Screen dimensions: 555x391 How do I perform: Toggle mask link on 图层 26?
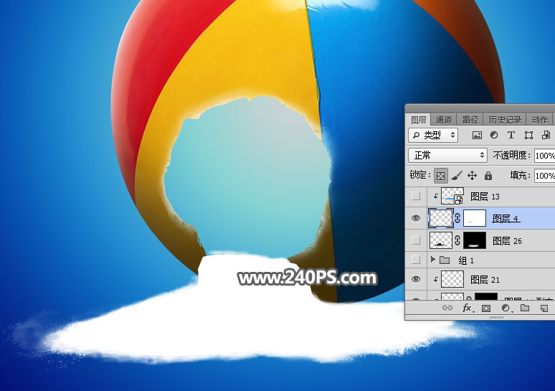pyautogui.click(x=457, y=240)
